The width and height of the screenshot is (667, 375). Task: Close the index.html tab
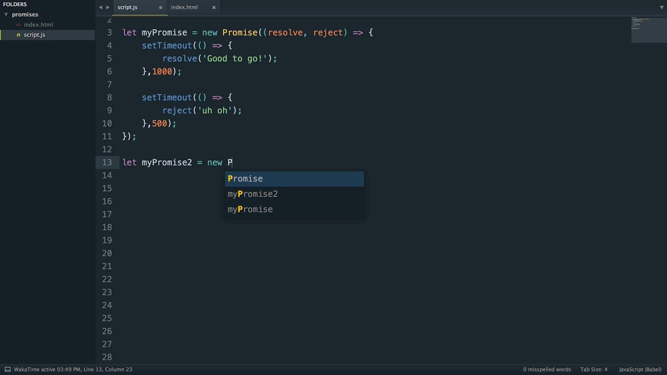click(x=214, y=7)
